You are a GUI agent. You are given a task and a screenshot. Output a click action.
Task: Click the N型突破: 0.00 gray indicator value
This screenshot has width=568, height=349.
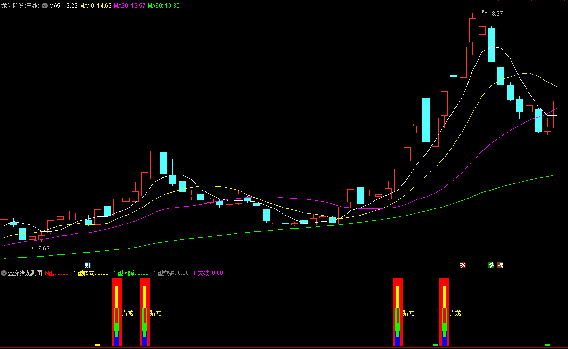pyautogui.click(x=171, y=273)
